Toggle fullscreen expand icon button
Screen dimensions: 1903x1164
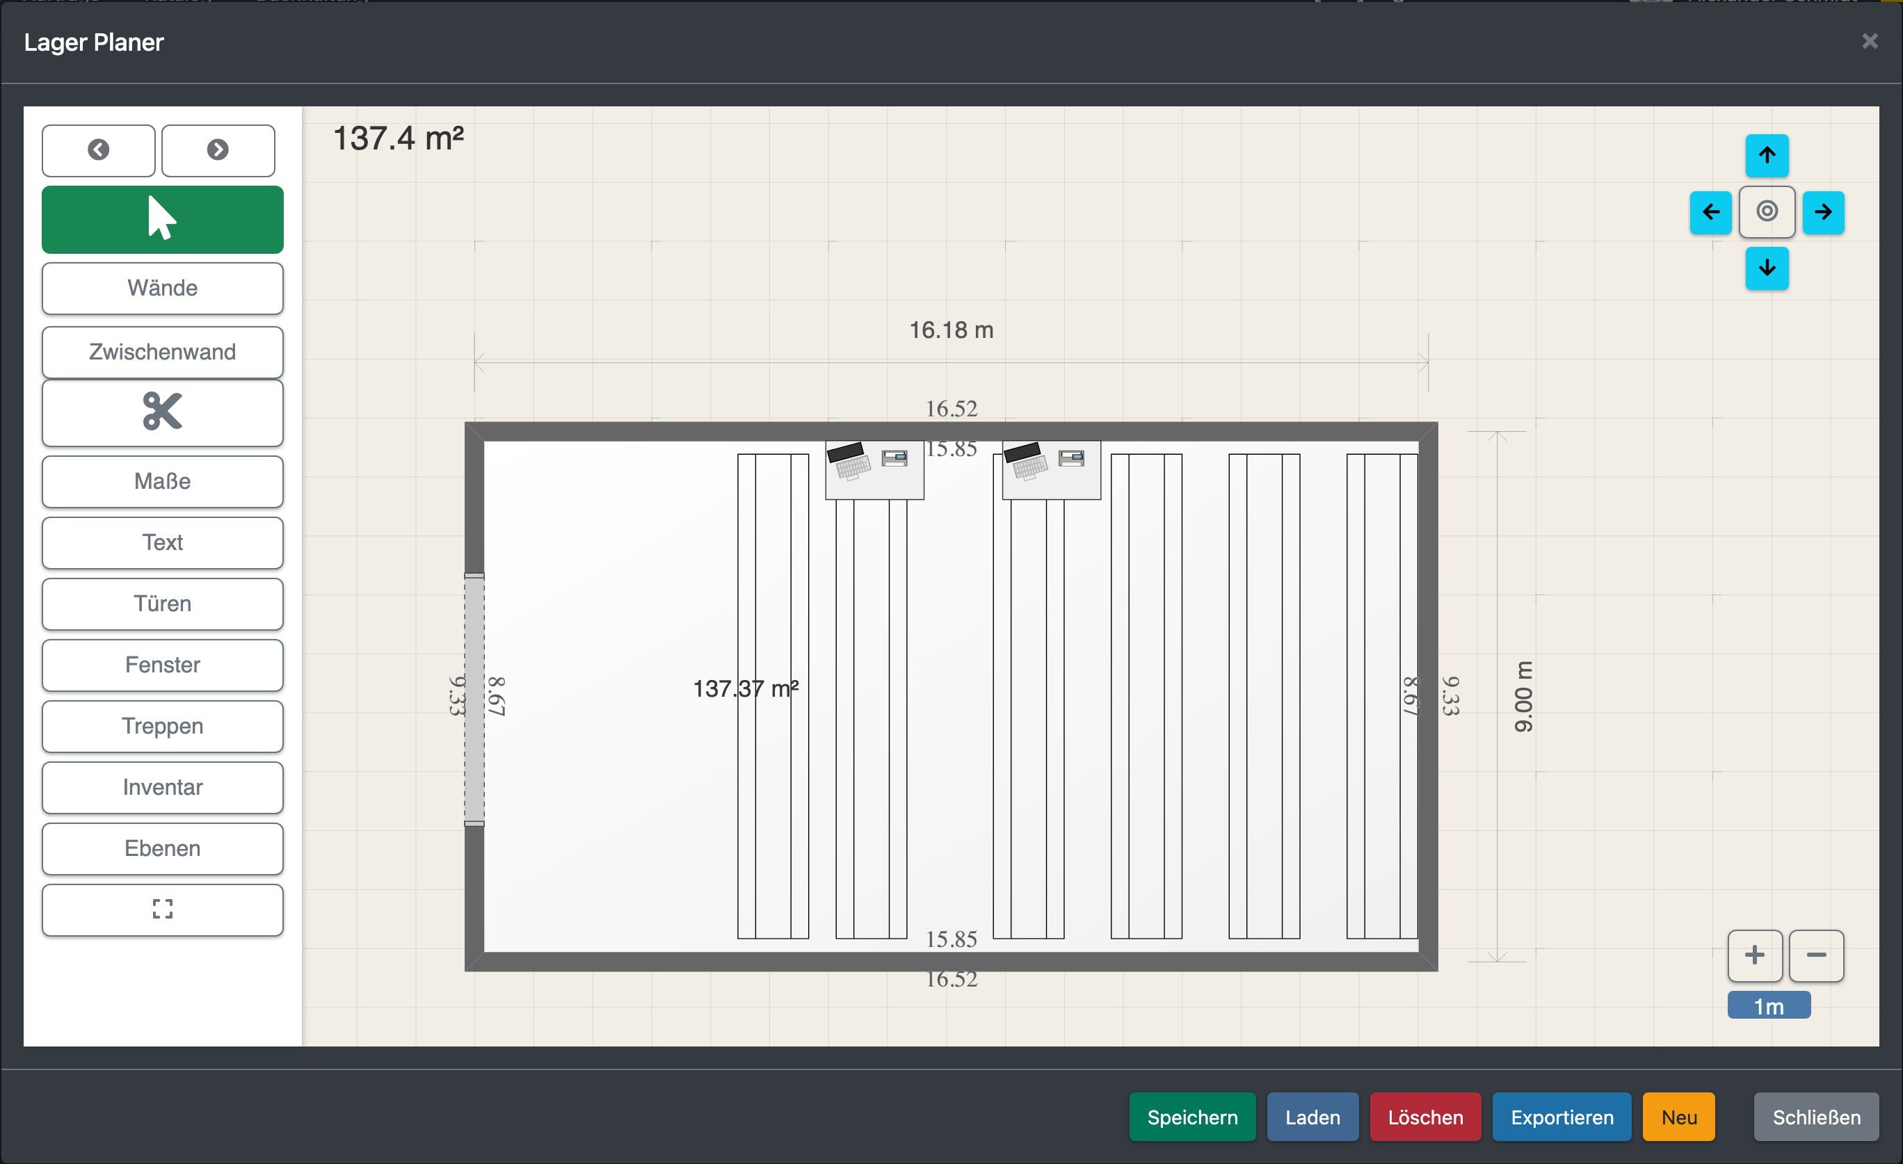point(162,910)
